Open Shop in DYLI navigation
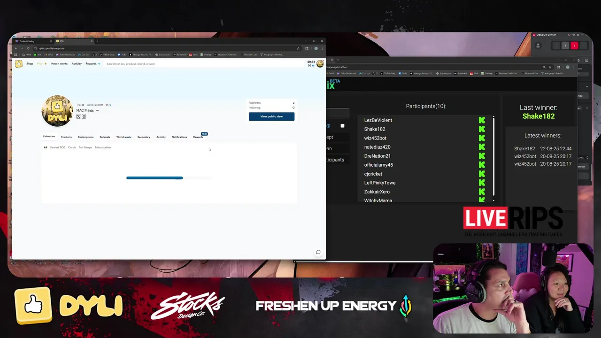 click(x=30, y=64)
